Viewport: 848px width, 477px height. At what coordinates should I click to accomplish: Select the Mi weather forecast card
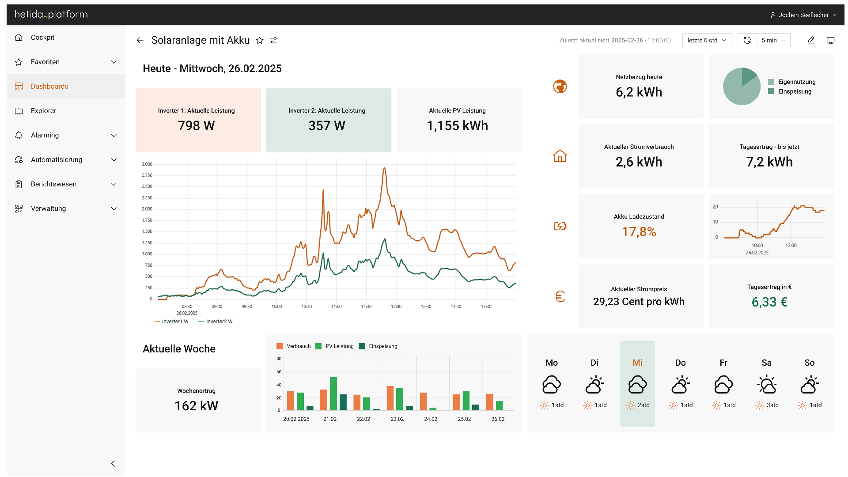click(x=637, y=383)
